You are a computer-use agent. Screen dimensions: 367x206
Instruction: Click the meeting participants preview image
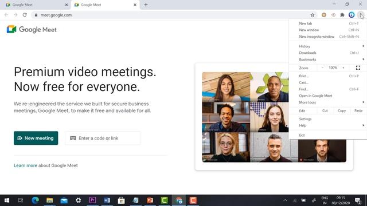tap(274, 117)
